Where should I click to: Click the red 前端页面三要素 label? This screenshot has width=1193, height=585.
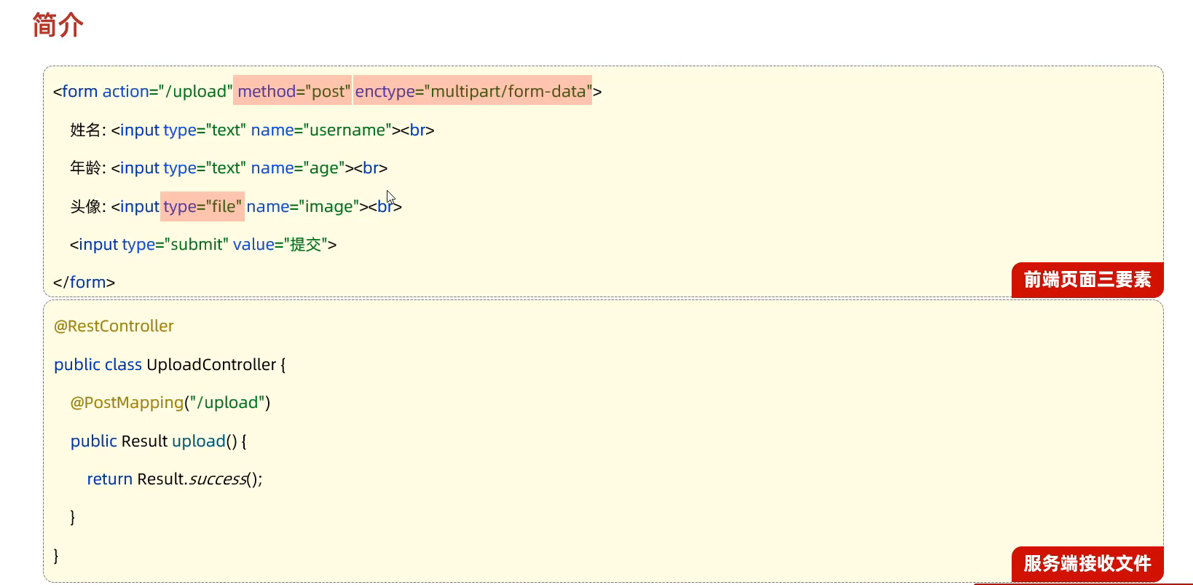click(x=1087, y=280)
